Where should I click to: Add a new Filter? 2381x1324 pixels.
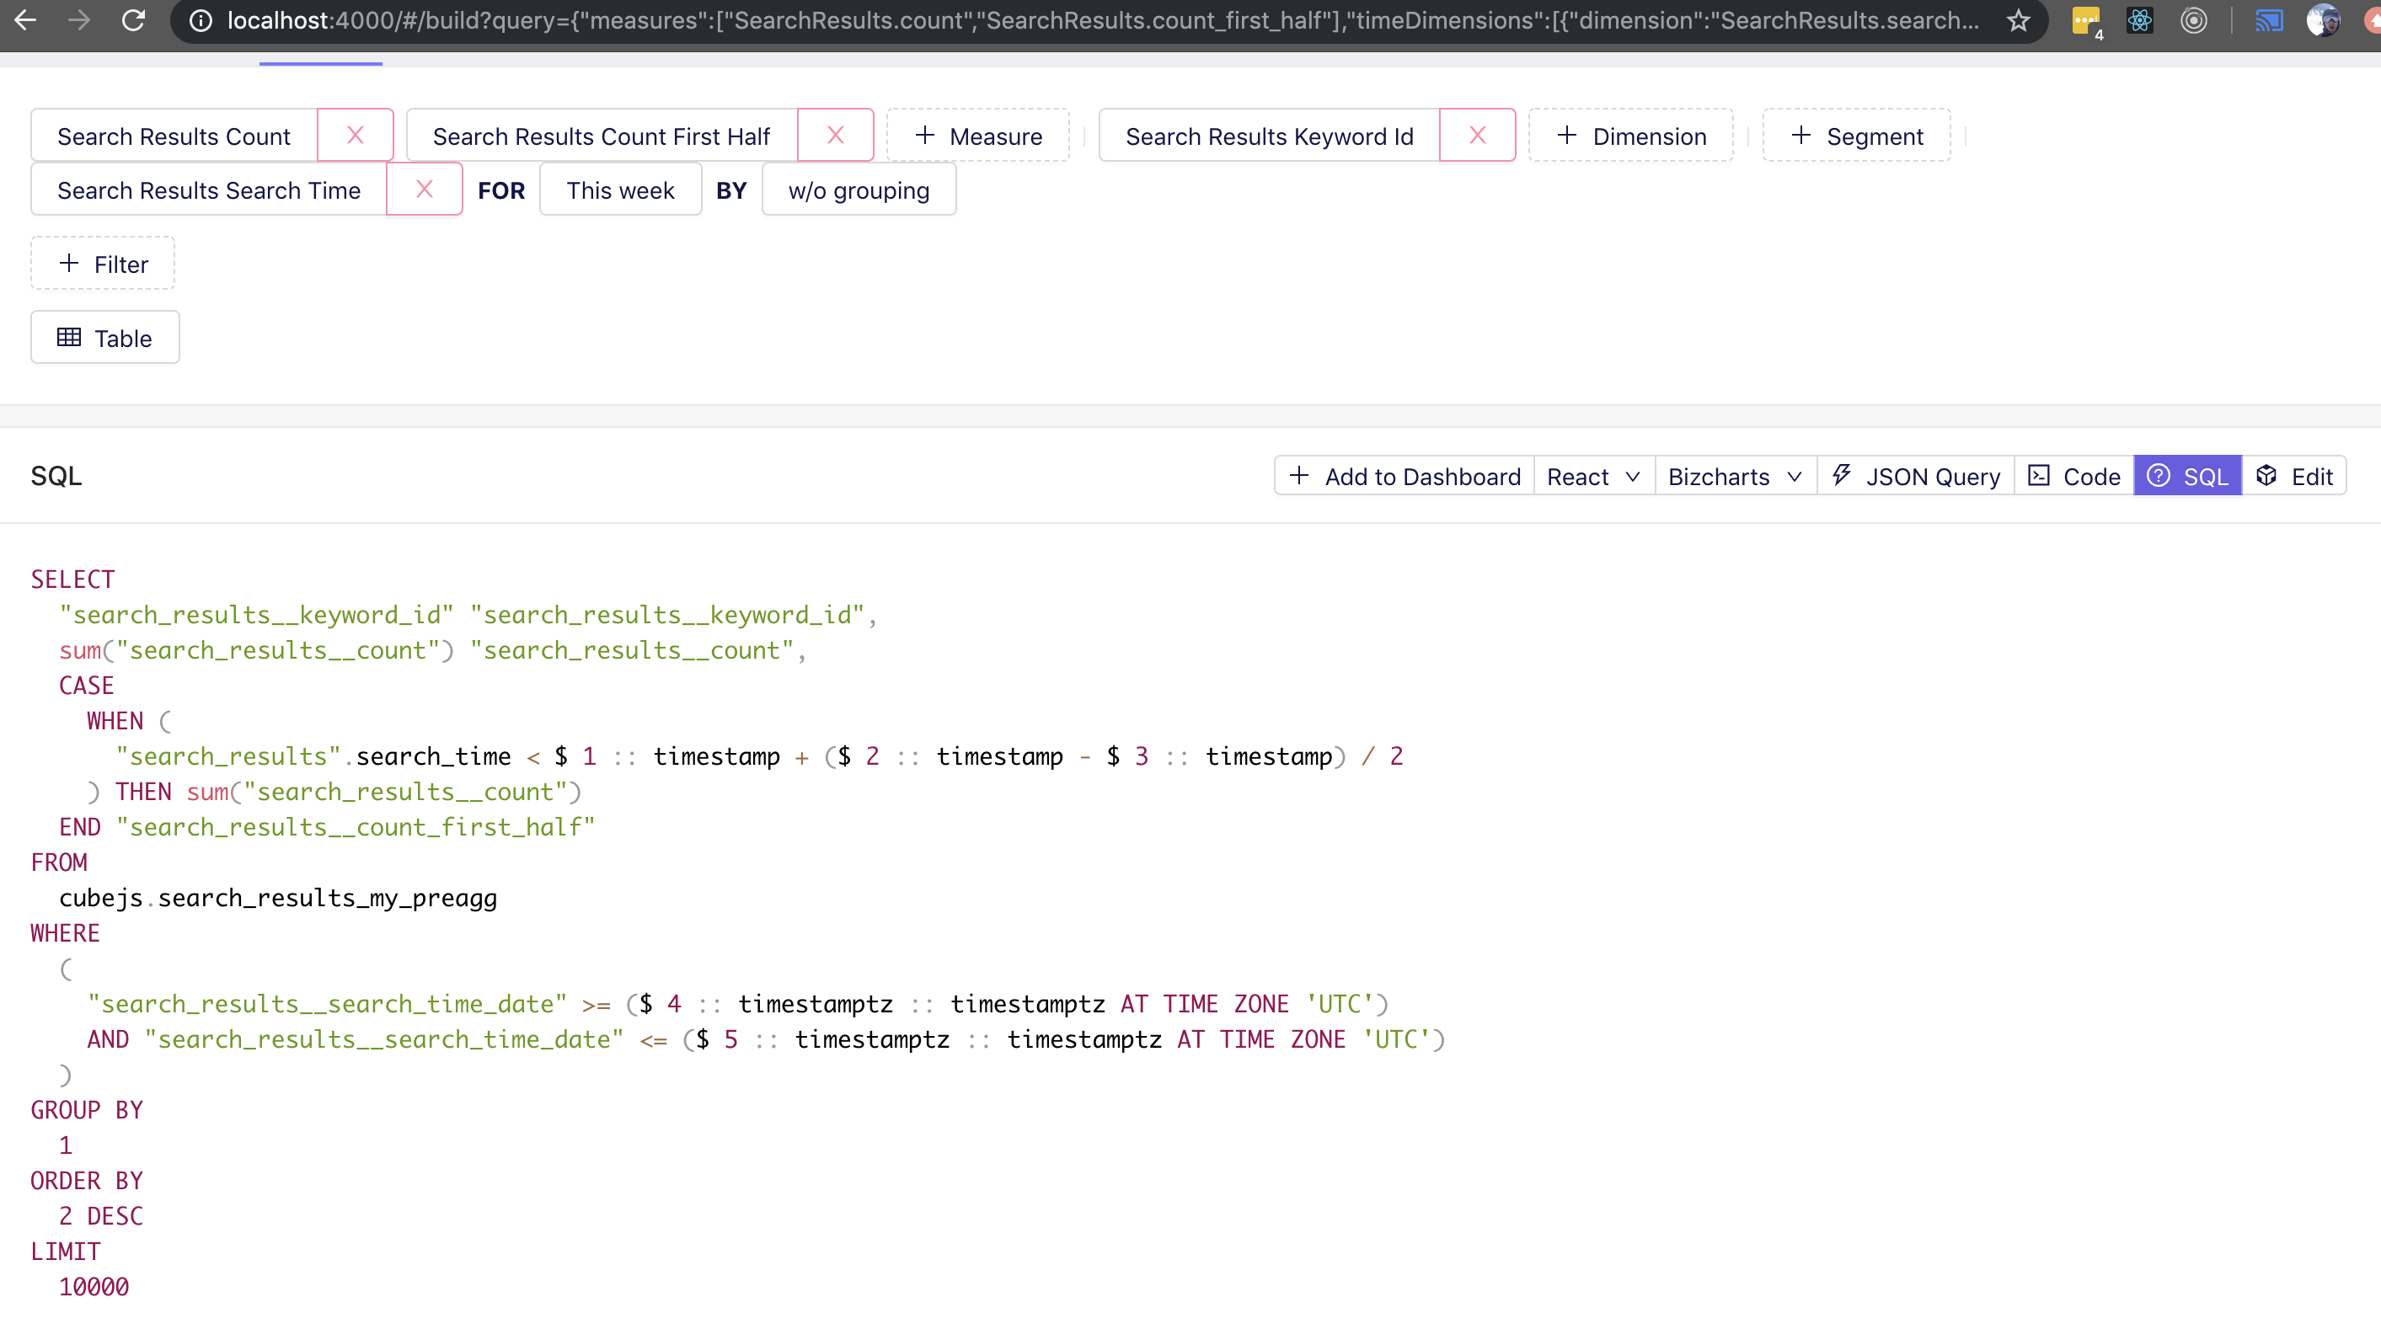102,264
